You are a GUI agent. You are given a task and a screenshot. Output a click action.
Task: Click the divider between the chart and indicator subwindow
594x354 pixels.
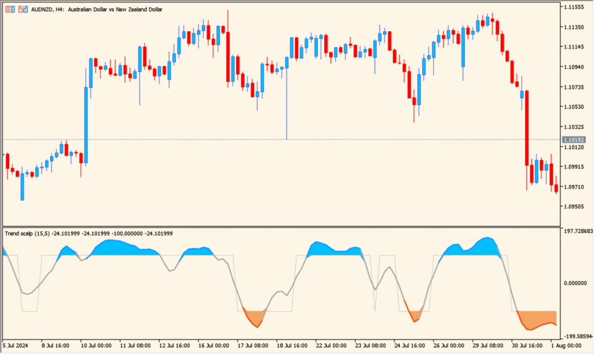(x=290, y=226)
